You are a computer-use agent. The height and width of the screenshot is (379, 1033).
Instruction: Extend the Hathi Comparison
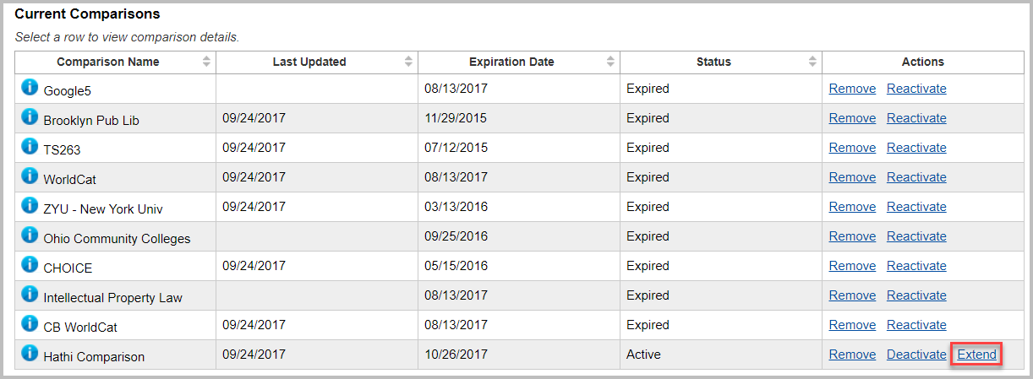(976, 355)
